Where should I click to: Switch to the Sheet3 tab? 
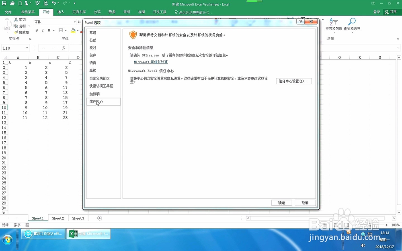(78, 218)
